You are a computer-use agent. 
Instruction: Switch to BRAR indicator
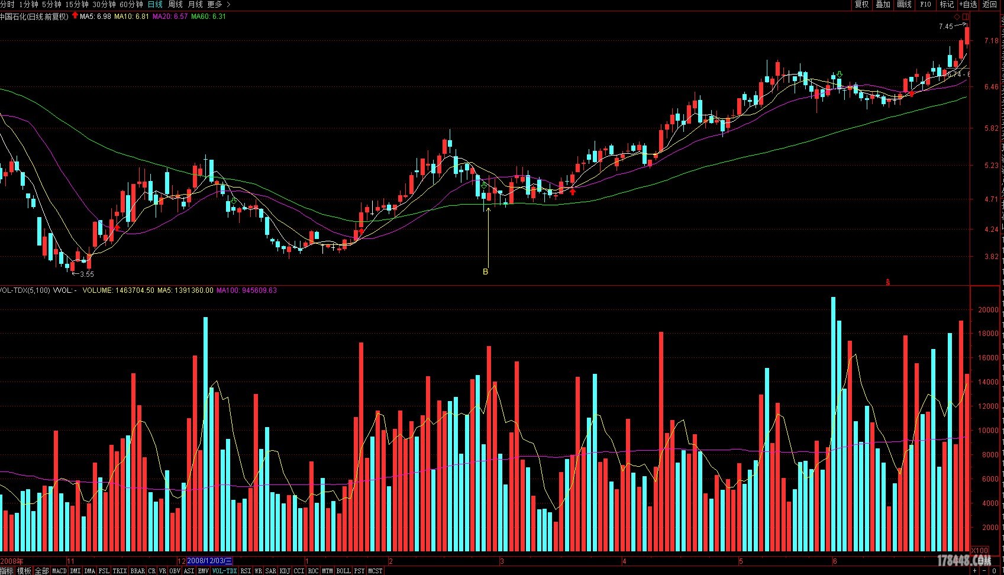click(137, 571)
